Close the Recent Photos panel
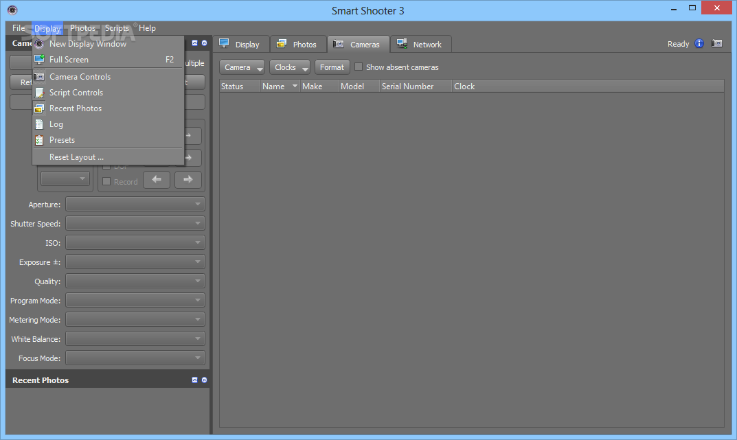 [x=205, y=380]
